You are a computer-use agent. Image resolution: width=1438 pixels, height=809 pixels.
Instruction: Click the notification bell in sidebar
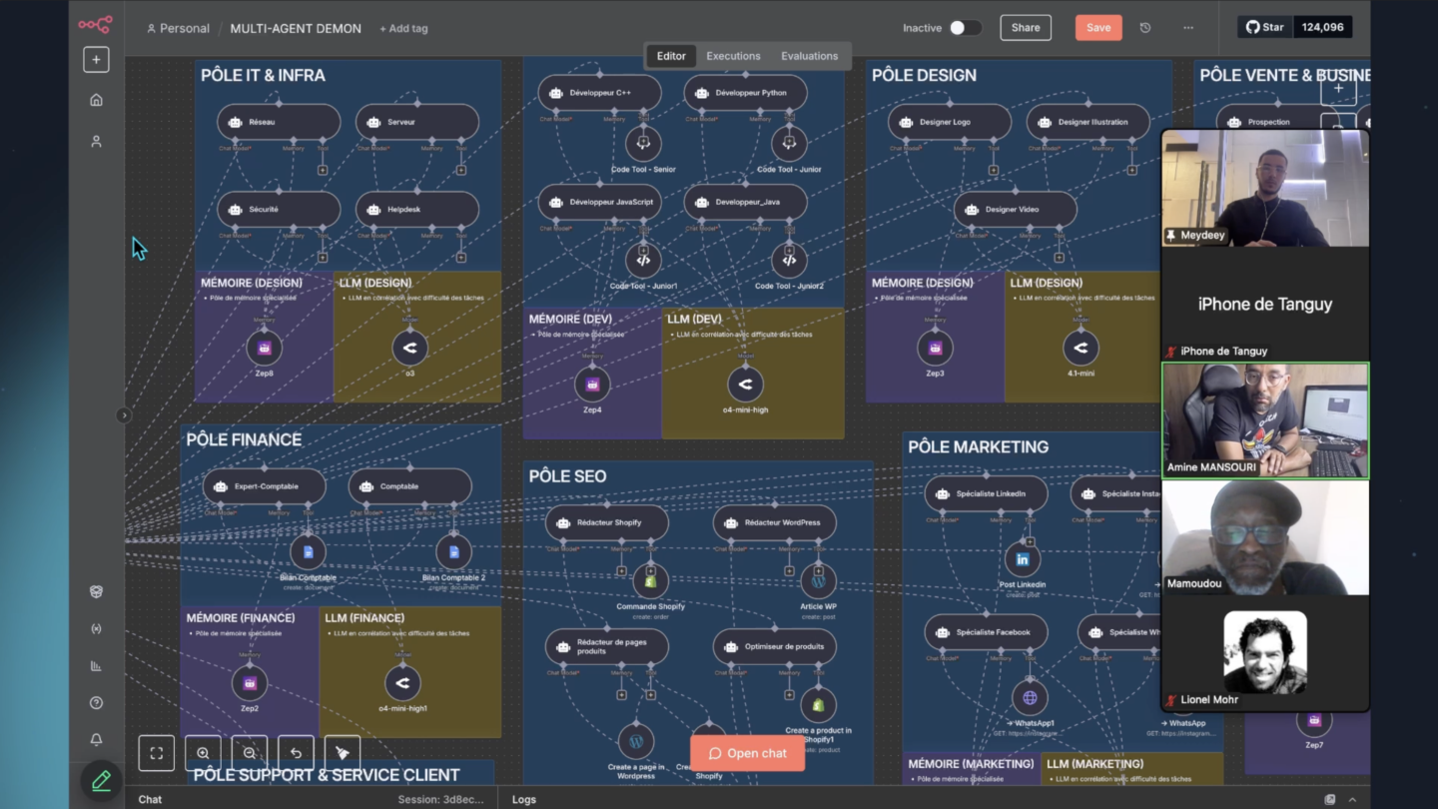(96, 740)
